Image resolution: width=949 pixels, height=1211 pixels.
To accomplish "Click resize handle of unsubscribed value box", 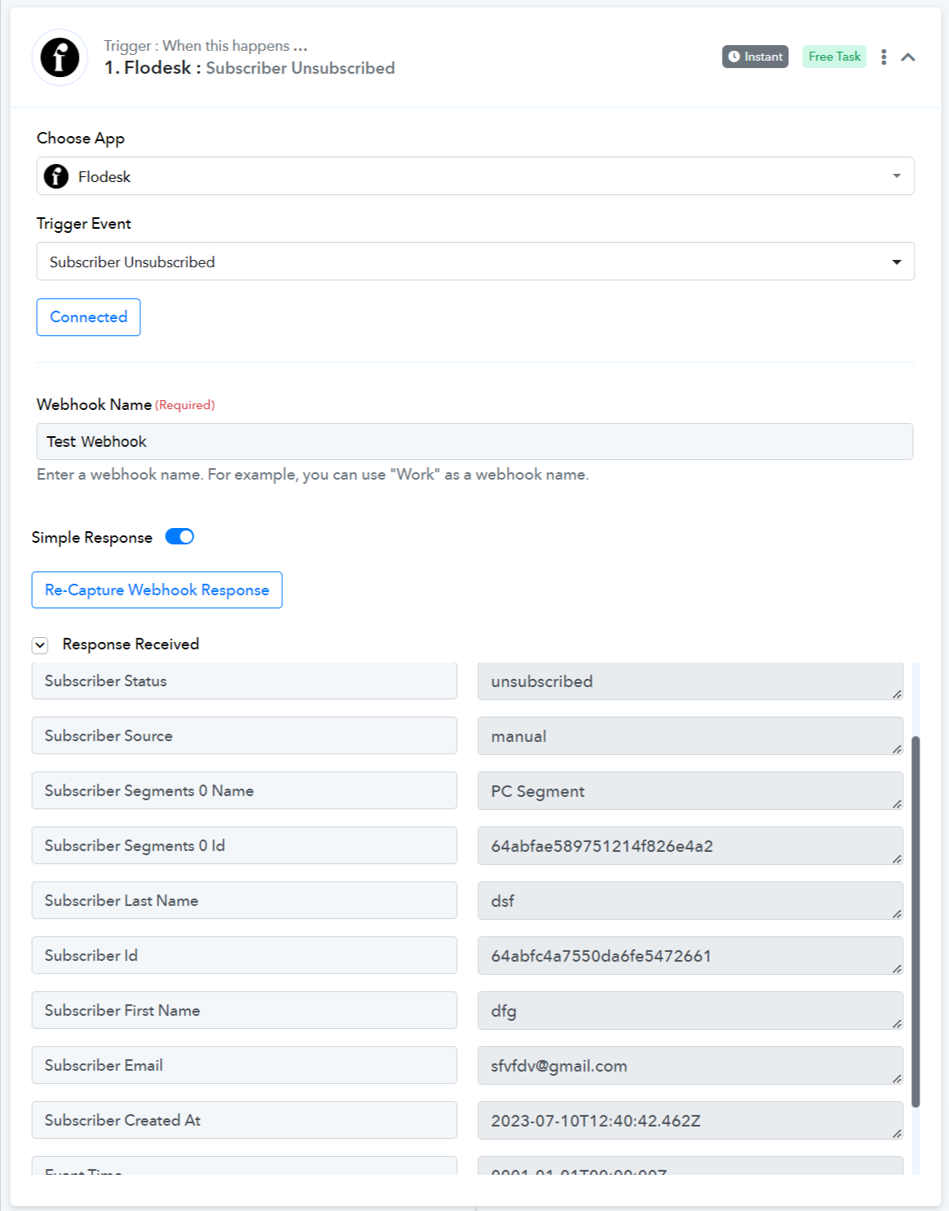I will [x=897, y=694].
